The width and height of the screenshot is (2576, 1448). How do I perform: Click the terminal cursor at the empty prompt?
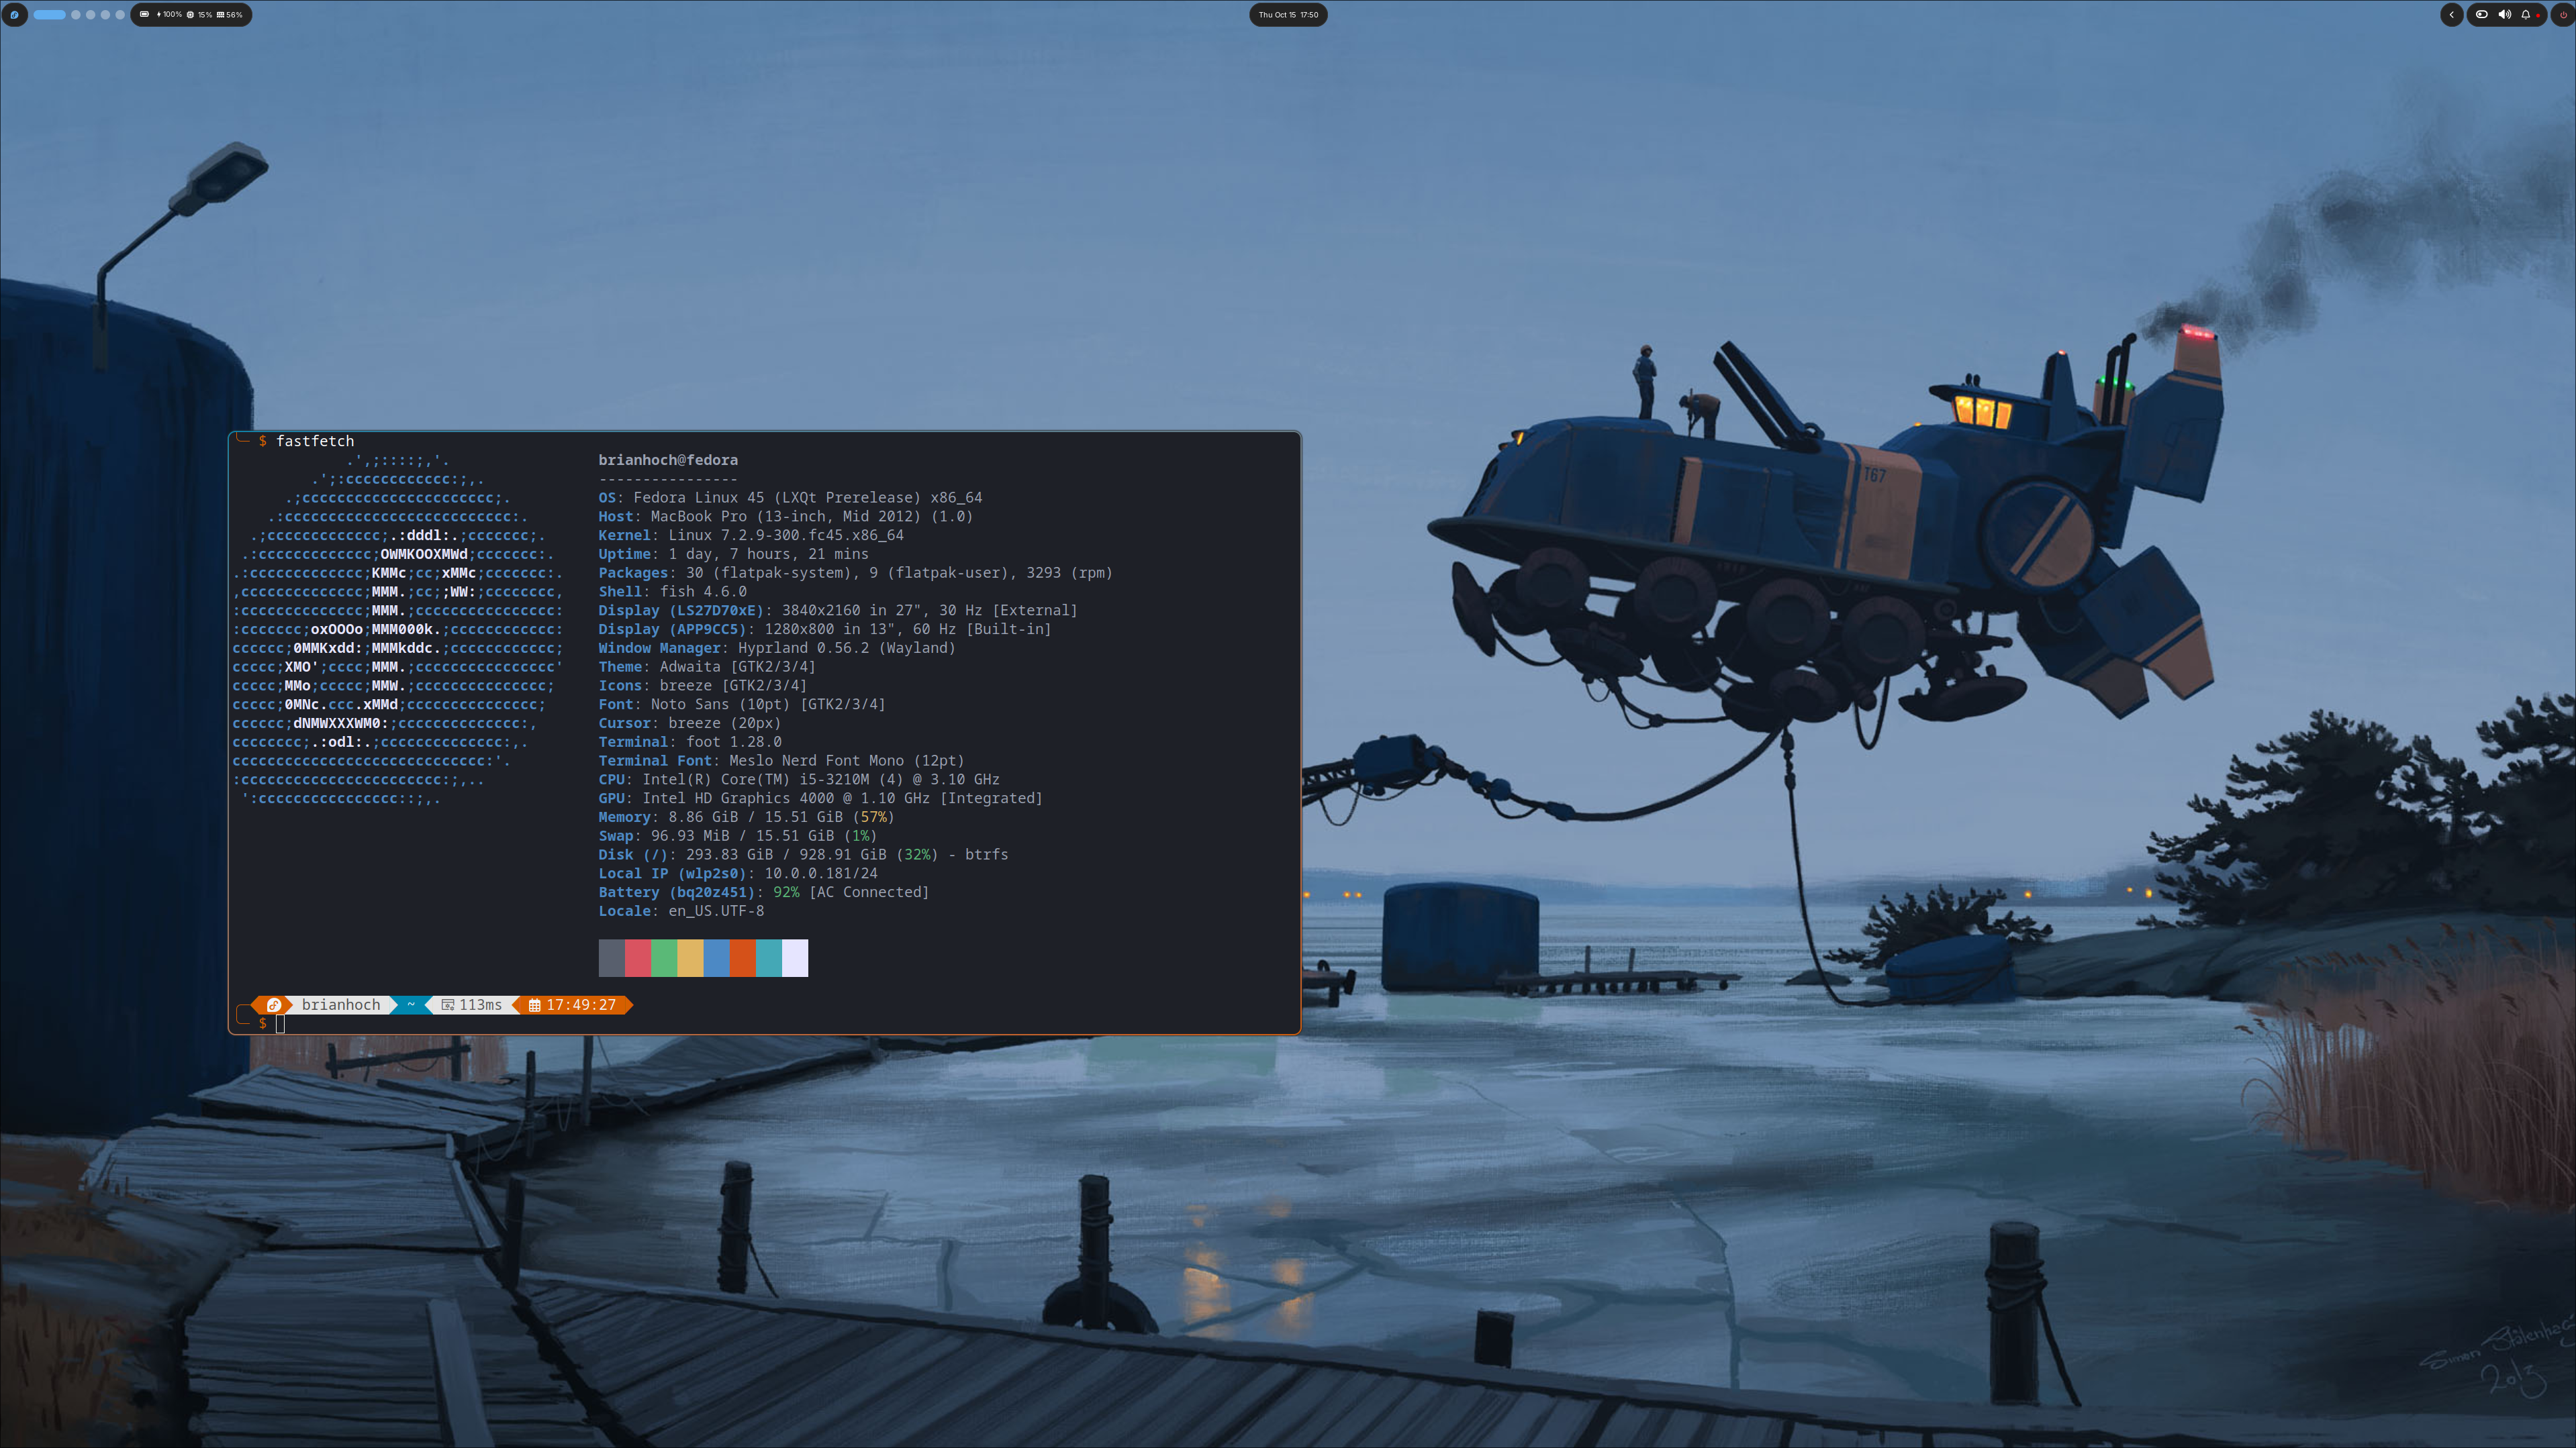280,1023
